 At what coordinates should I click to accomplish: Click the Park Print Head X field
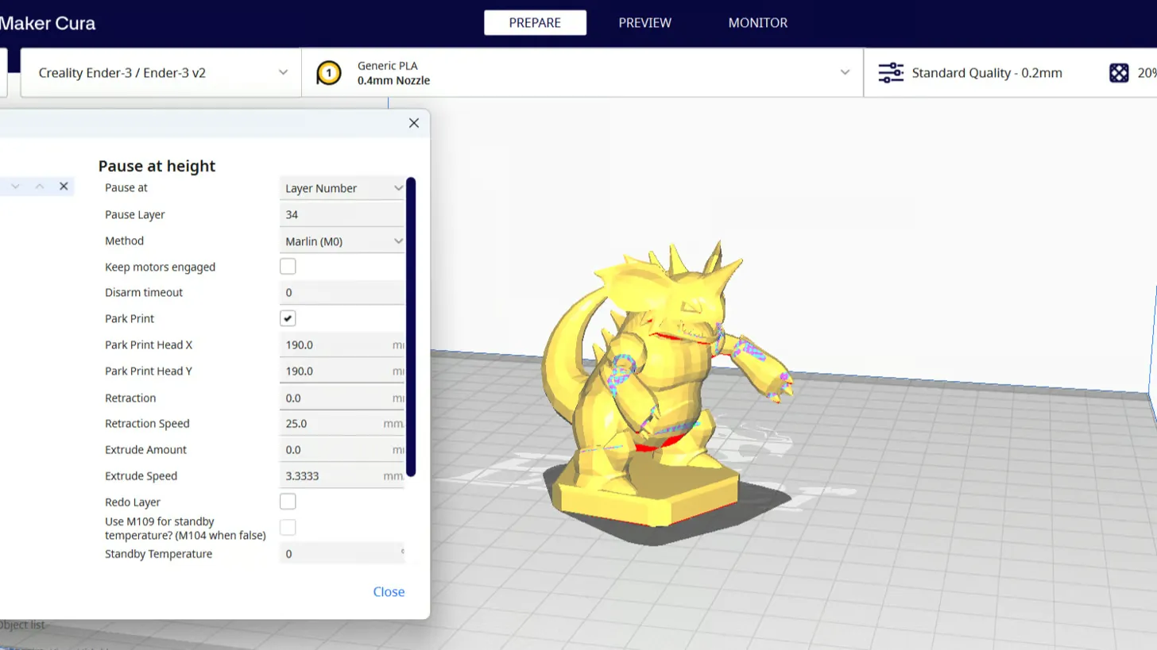(342, 345)
